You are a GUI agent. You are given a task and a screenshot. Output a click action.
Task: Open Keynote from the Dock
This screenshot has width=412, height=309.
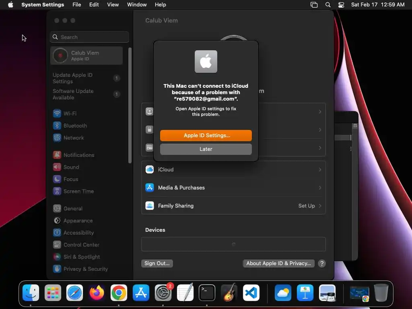[305, 293]
